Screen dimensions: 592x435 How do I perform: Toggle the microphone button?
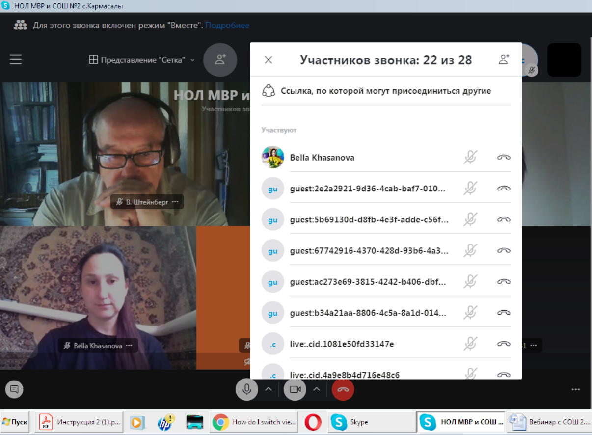pyautogui.click(x=247, y=389)
